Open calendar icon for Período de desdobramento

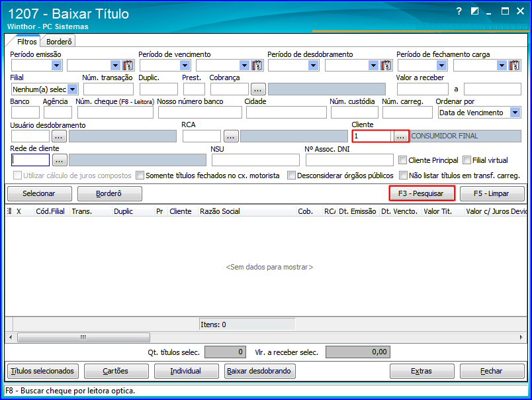pos(386,65)
